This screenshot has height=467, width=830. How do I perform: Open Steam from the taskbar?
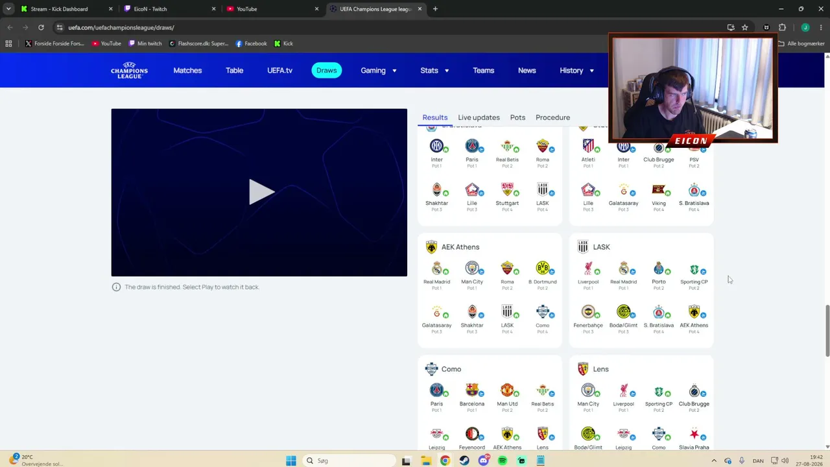coord(464,461)
